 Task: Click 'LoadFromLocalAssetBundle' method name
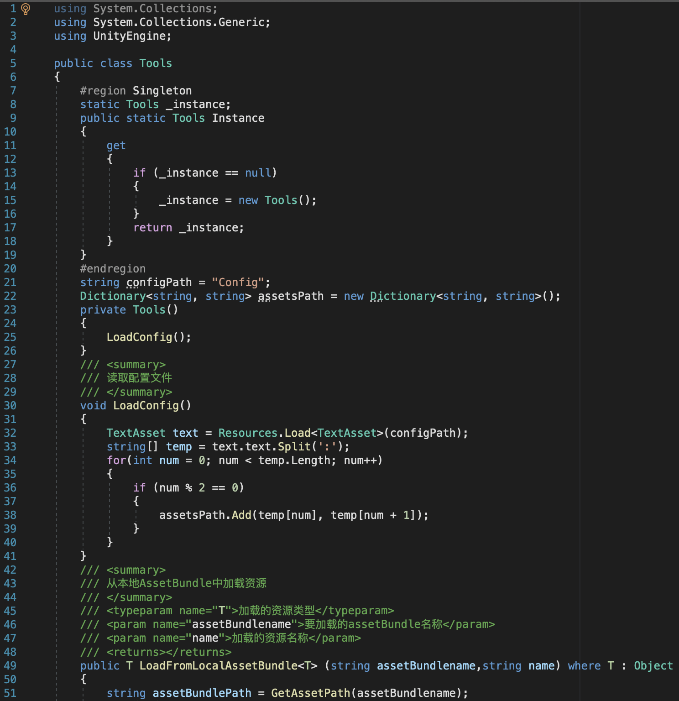click(218, 666)
